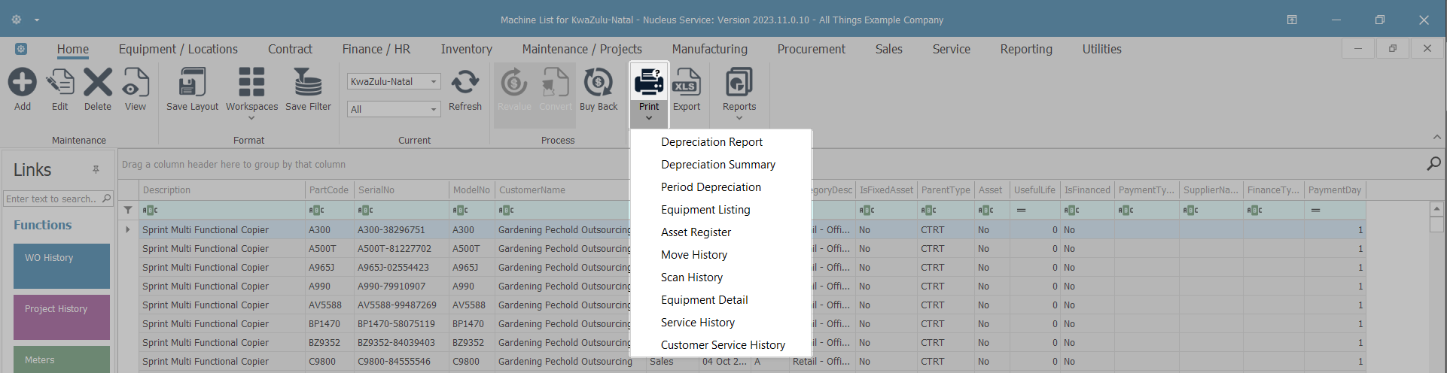This screenshot has height=373, width=1447.
Task: Select Depreciation Report from Print menu
Action: 711,142
